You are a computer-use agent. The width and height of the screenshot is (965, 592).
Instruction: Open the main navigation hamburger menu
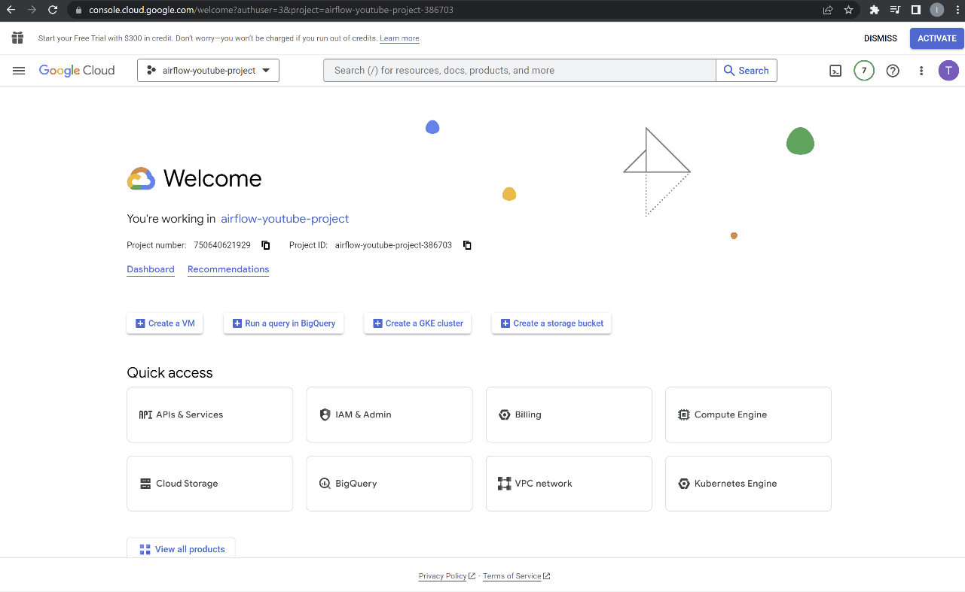tap(19, 71)
